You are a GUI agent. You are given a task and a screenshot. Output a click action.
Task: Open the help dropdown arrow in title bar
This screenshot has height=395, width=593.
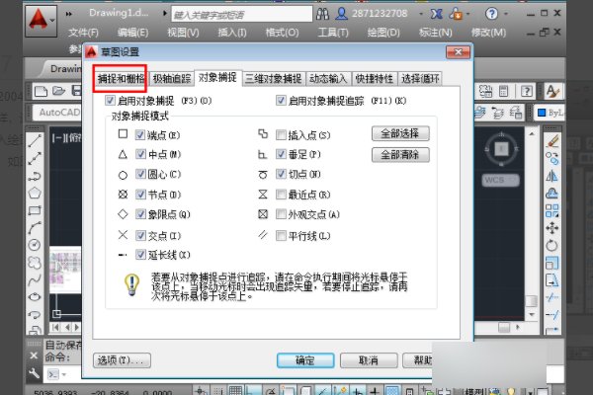tap(506, 15)
